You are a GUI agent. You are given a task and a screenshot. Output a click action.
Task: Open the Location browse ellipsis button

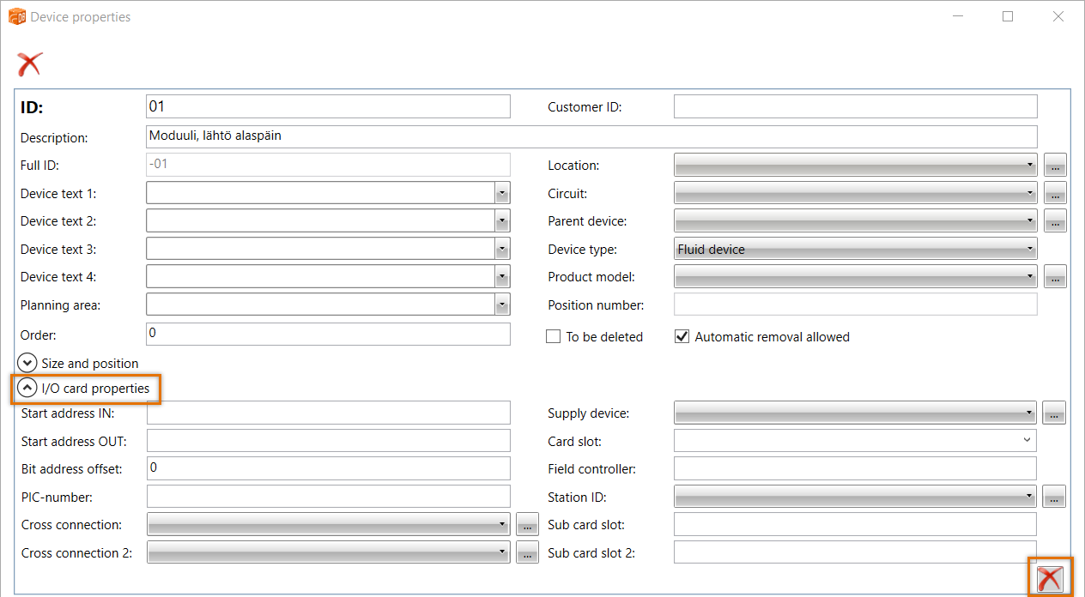coord(1055,166)
